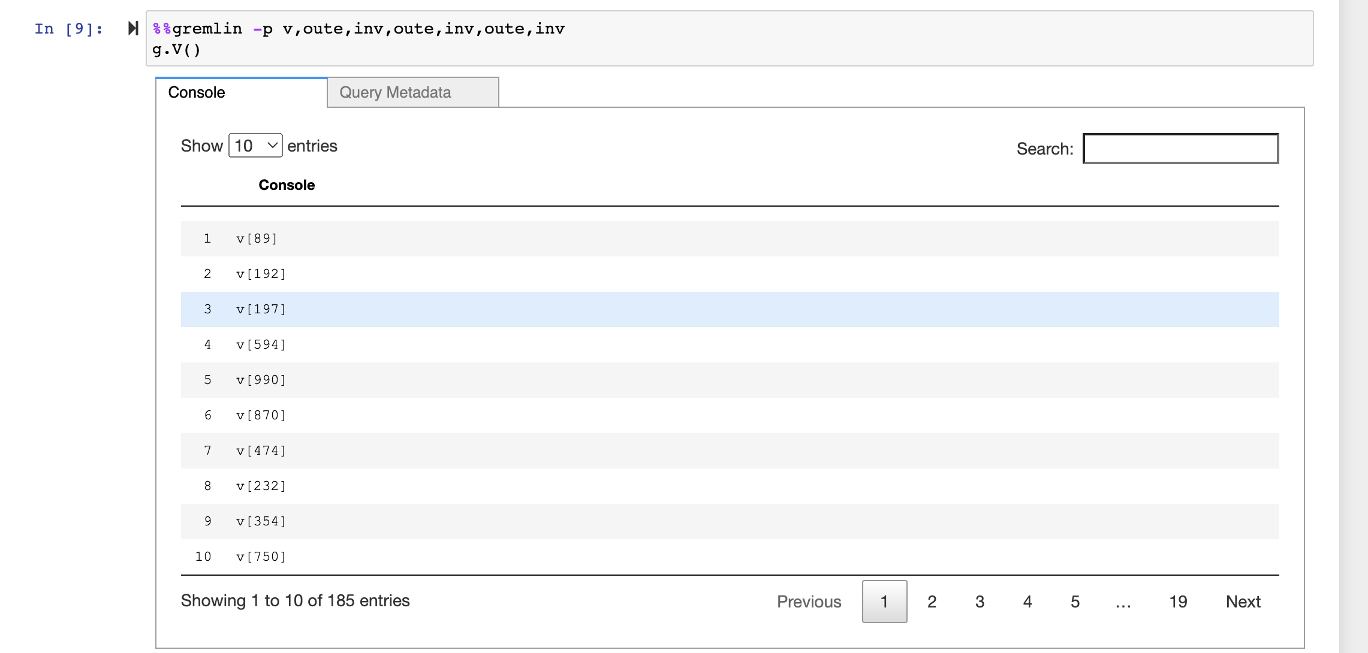Select the highlighted row v[197]
The image size is (1368, 653).
(420, 309)
